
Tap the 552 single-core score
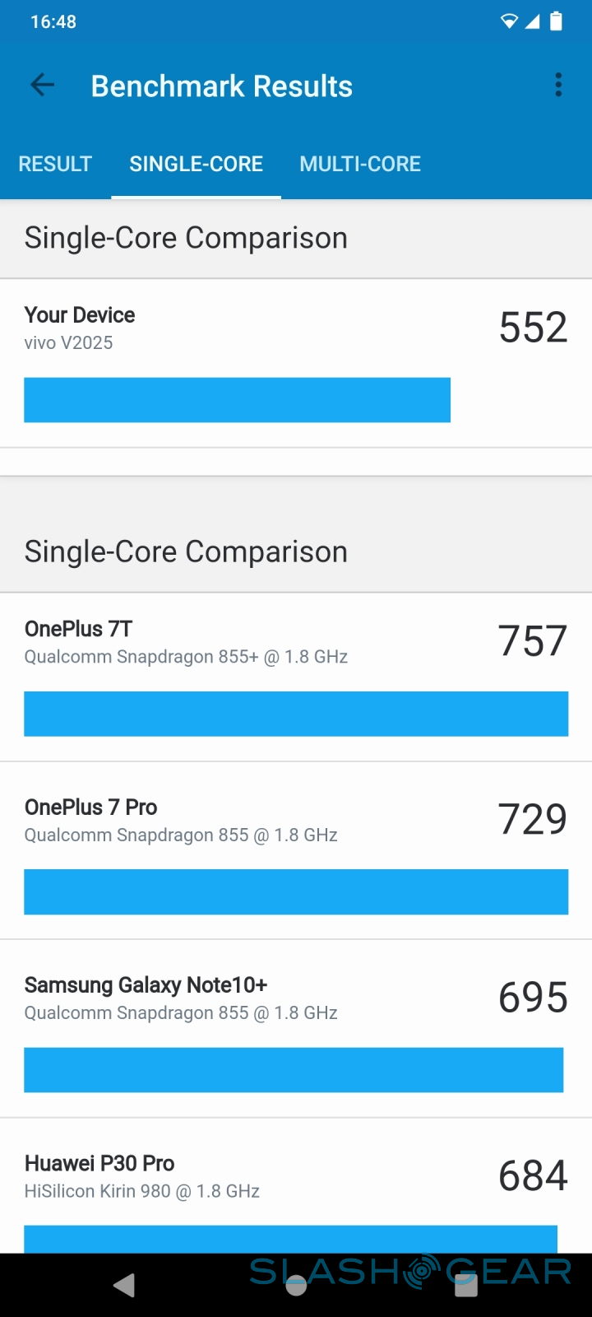point(533,328)
